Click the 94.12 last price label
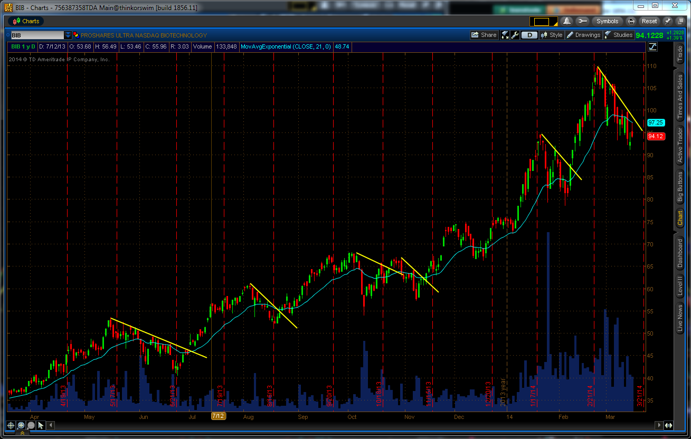 click(655, 136)
